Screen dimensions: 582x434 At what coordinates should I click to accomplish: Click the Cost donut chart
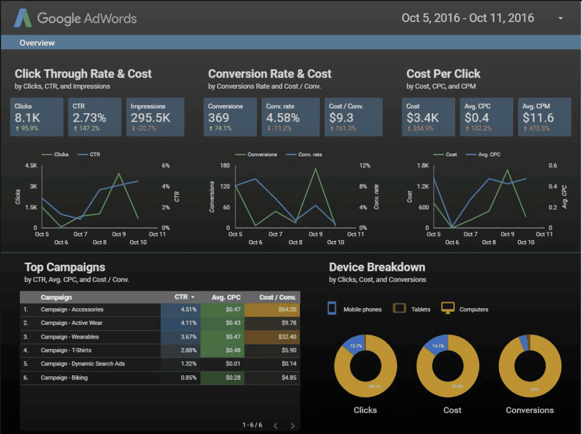click(x=448, y=366)
